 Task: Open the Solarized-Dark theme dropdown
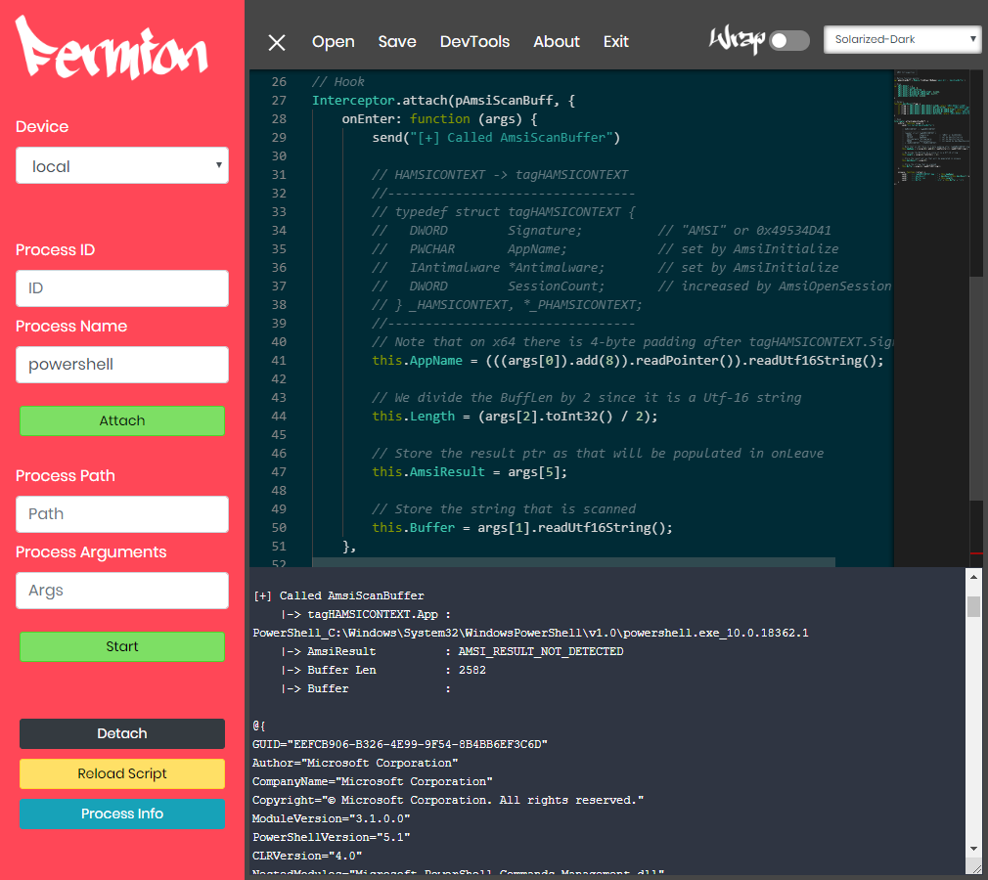click(x=902, y=40)
